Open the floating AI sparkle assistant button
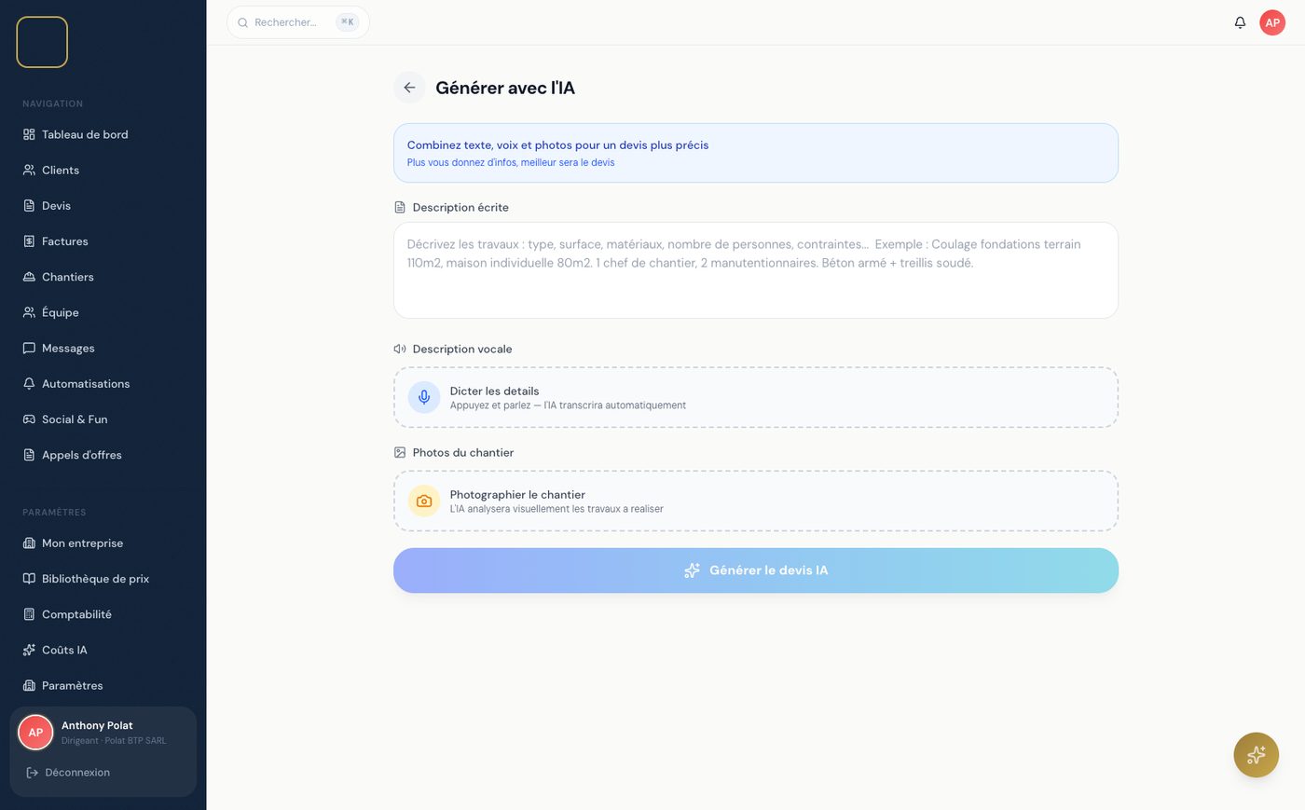Image resolution: width=1305 pixels, height=810 pixels. click(x=1256, y=754)
